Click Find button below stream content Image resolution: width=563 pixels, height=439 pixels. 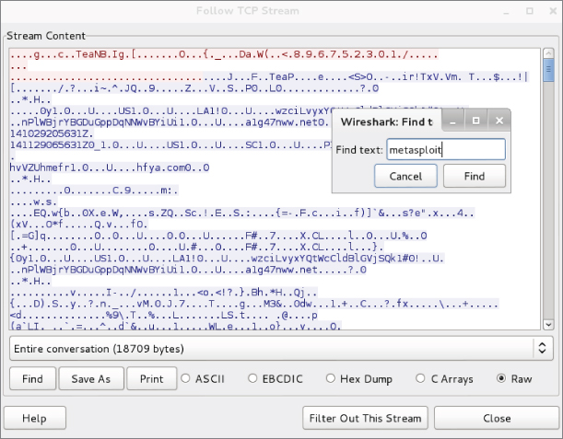tap(32, 379)
